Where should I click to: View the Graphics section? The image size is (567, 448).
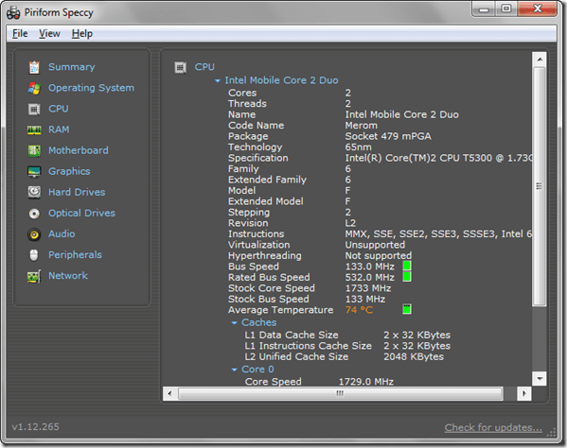coord(69,172)
